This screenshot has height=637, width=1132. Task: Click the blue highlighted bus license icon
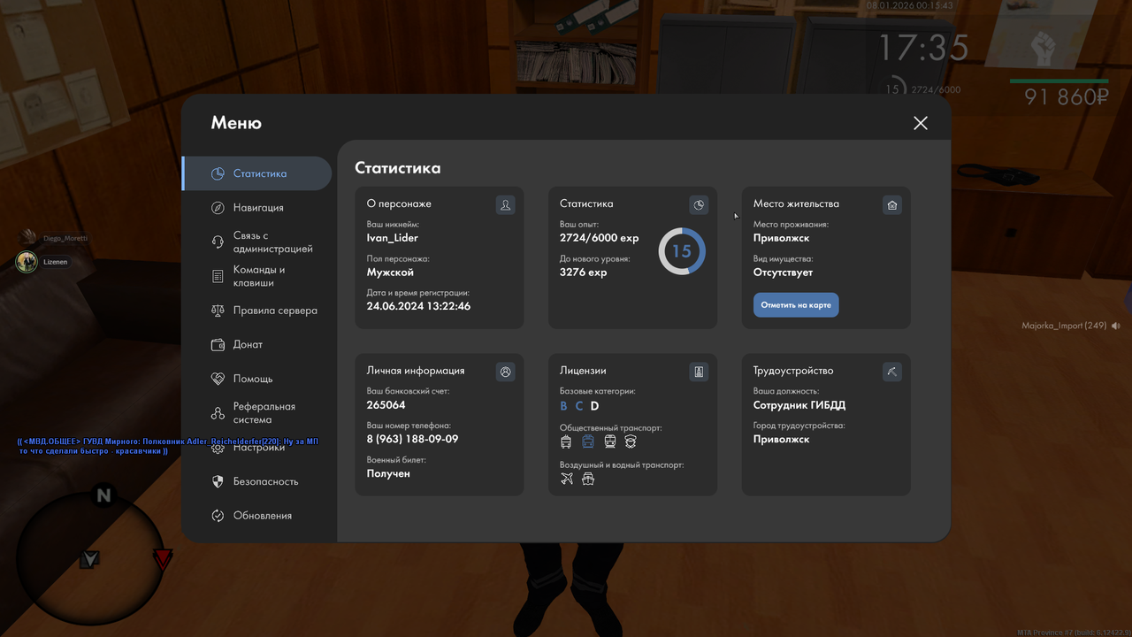click(588, 441)
